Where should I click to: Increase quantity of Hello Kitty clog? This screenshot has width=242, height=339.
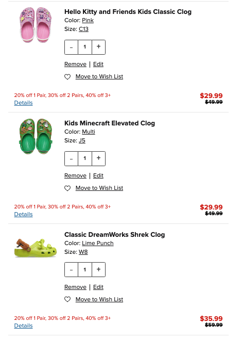(x=98, y=47)
